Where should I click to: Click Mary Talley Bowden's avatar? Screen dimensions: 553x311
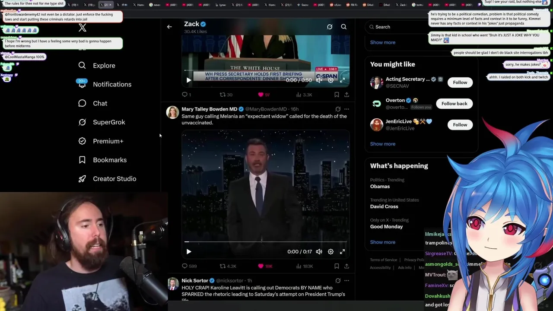point(173,112)
